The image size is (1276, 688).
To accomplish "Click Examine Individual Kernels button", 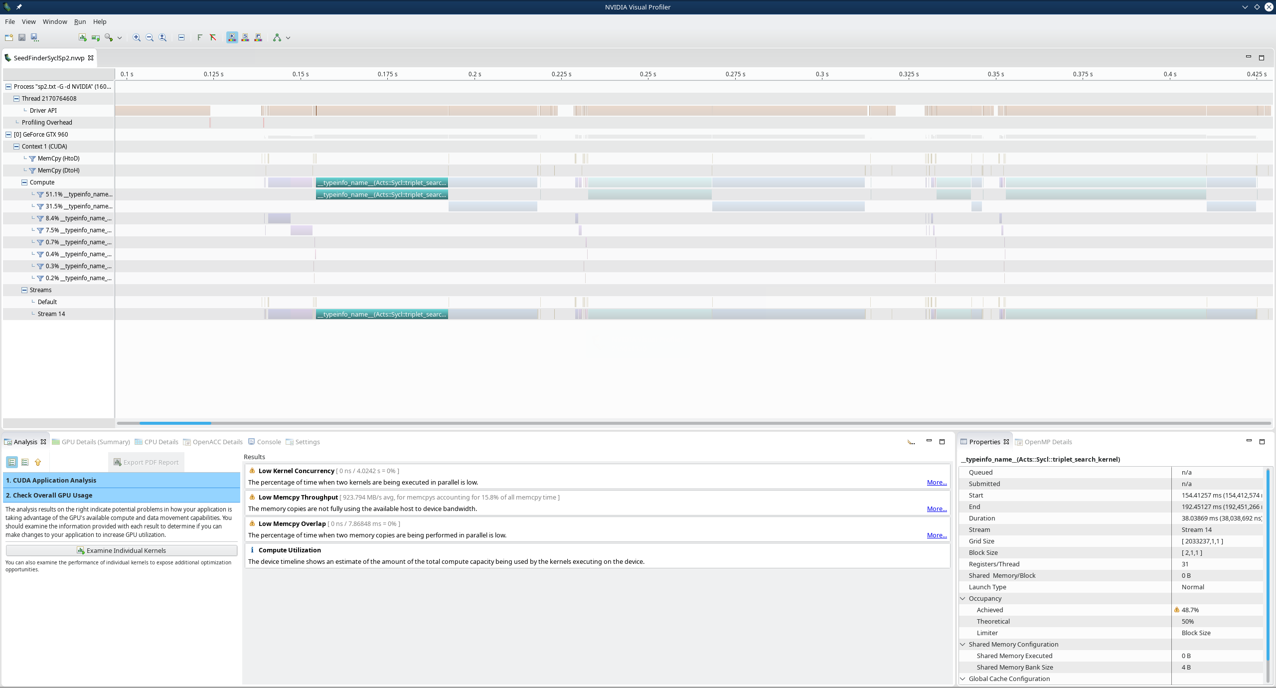I will pos(122,550).
